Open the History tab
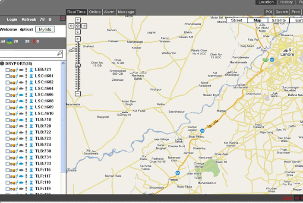303x203 pixels. coord(286,2)
